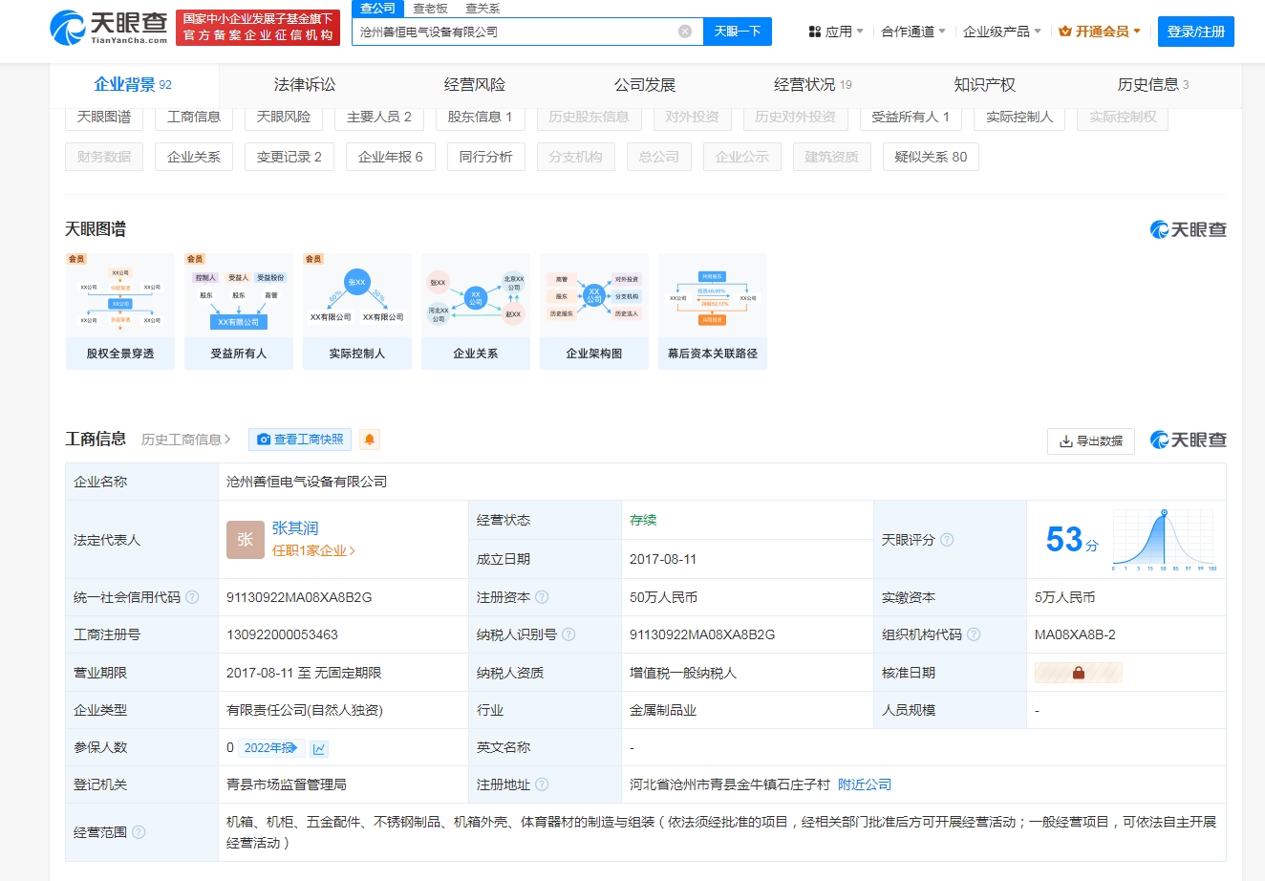
Task: Click the locked 核准日期 value
Action: (x=1078, y=673)
